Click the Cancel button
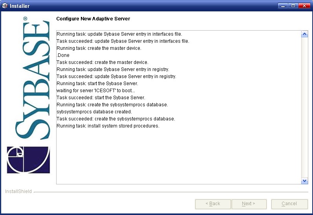The width and height of the screenshot is (313, 215). (289, 204)
